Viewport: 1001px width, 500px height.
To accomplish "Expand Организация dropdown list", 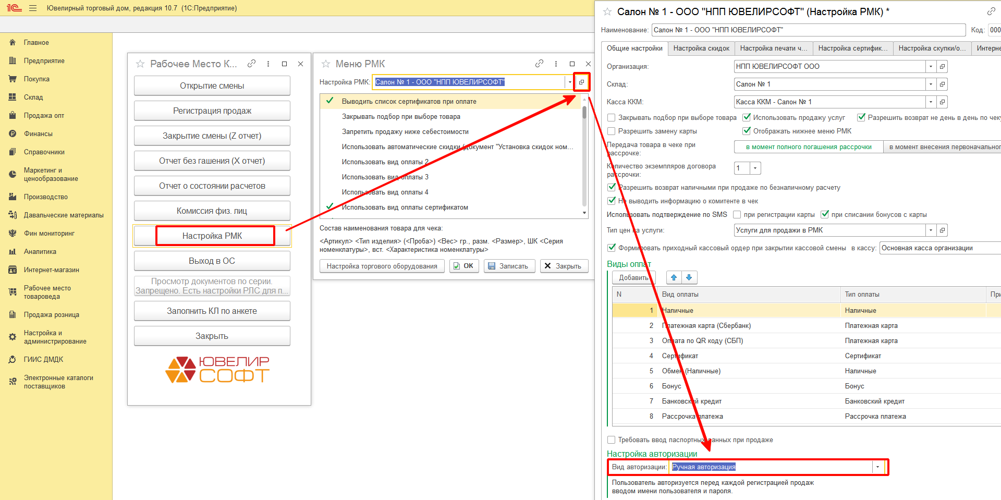I will [931, 66].
